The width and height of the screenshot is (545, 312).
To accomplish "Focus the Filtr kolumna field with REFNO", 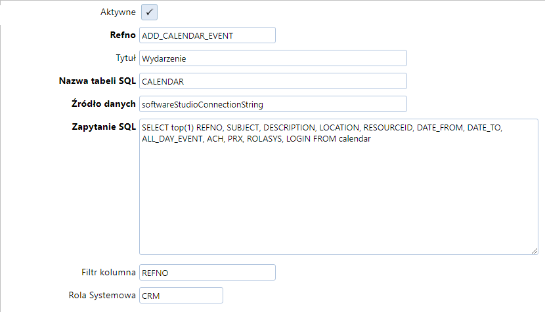I will [x=207, y=273].
